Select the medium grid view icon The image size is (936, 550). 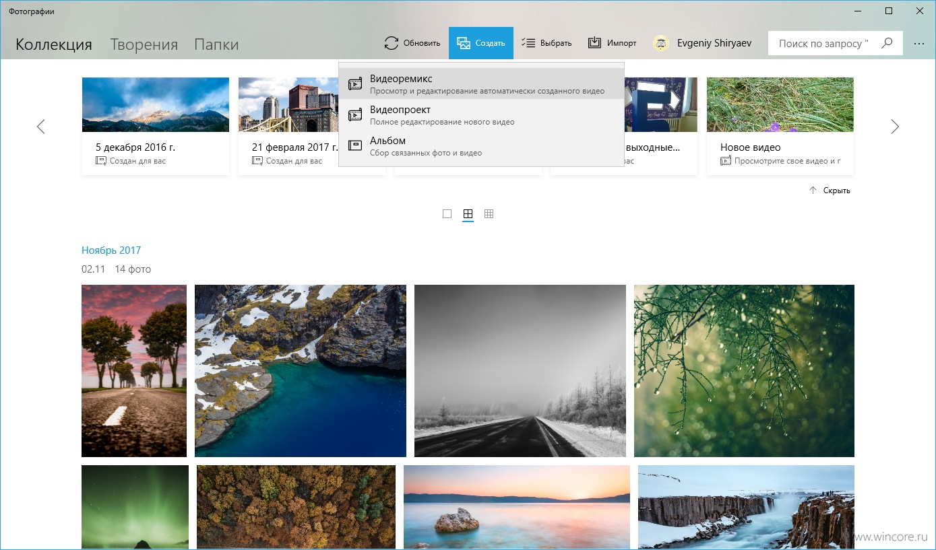[x=468, y=214]
